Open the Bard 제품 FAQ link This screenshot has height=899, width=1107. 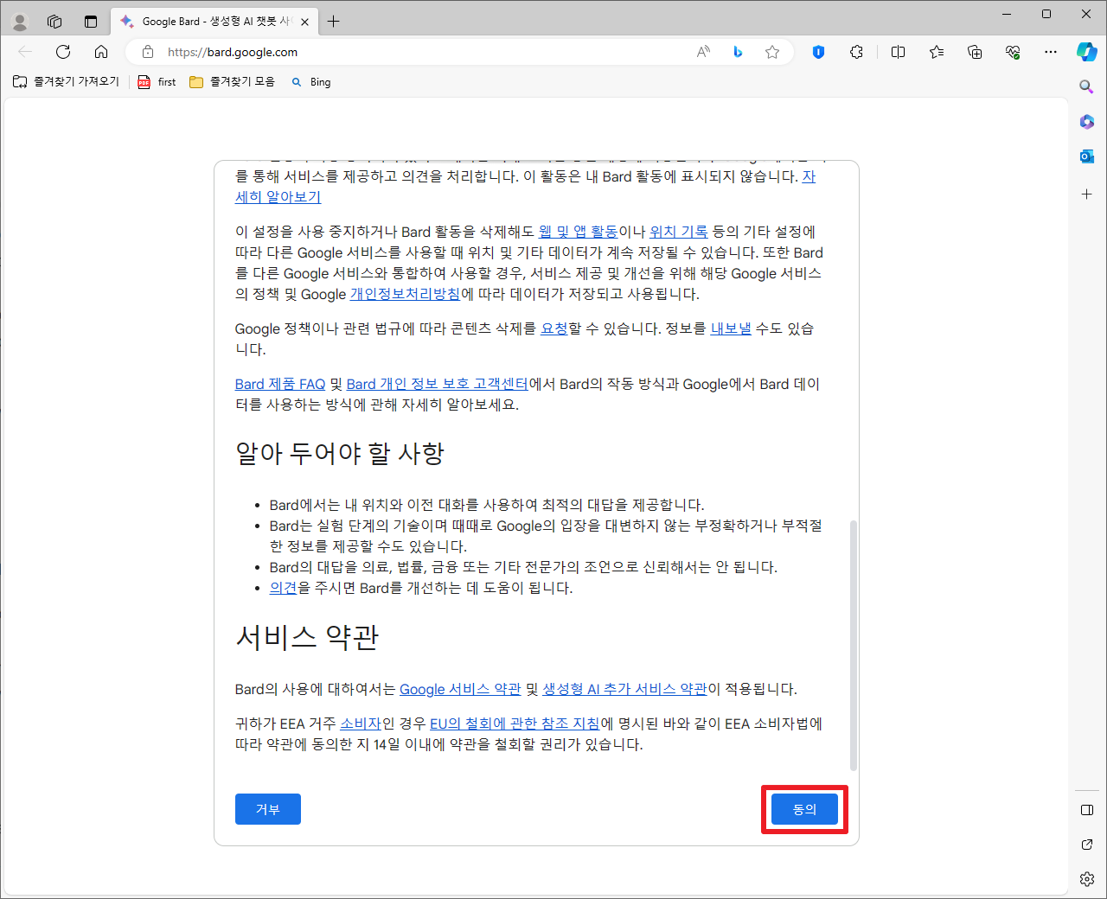pos(280,384)
